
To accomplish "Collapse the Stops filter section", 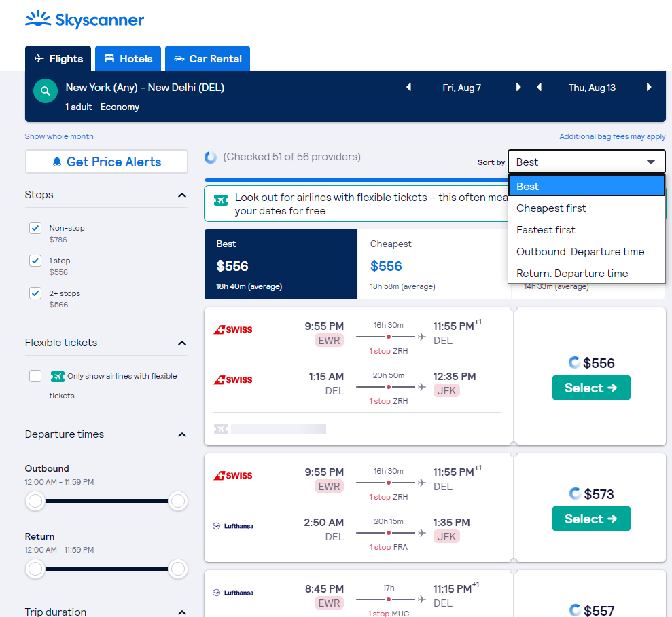I will coord(182,195).
